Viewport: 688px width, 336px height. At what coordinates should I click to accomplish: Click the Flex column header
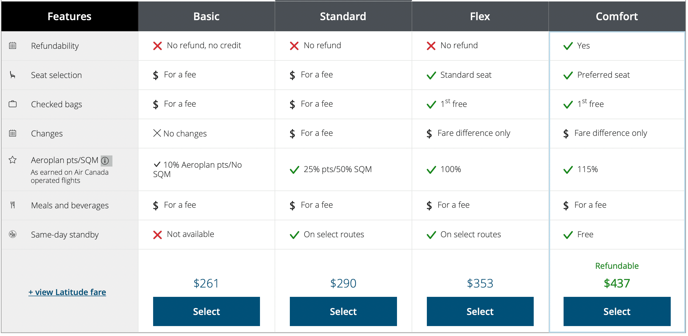480,16
